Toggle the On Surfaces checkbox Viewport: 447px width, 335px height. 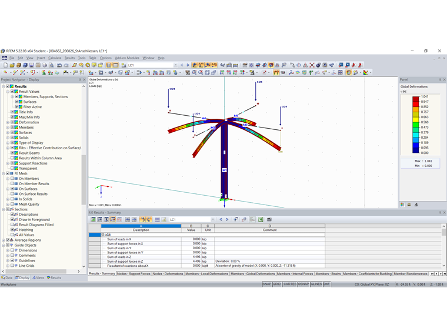(x=12, y=189)
